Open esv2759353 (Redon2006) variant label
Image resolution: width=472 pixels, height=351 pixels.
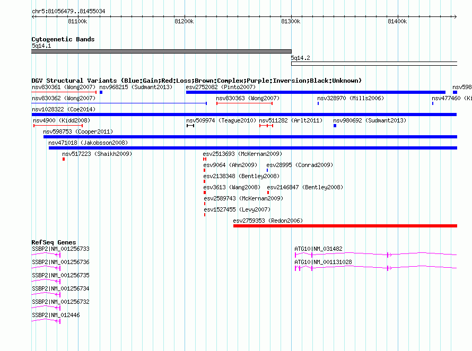tap(268, 221)
